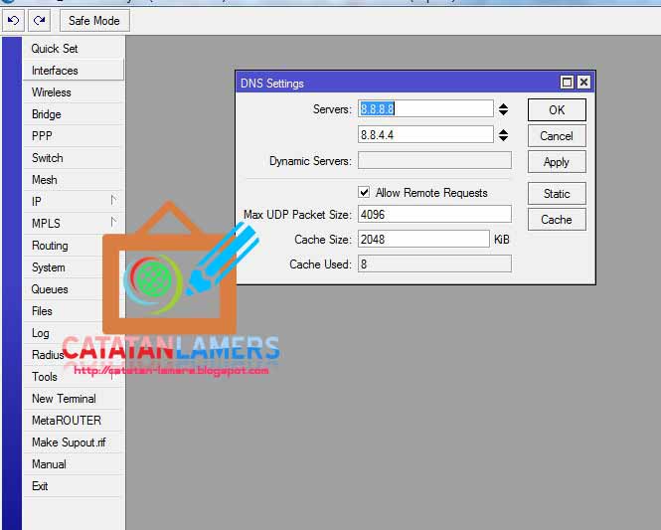Toggle Safe Mode button
The height and width of the screenshot is (530, 661).
94,21
